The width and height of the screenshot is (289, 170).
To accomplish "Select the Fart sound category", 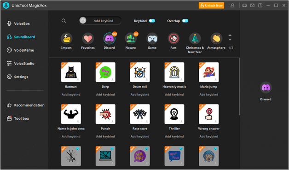I will (x=173, y=39).
